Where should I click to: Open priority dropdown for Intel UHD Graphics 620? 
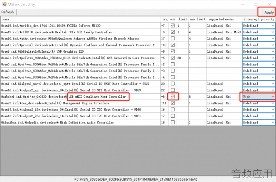[258, 51]
